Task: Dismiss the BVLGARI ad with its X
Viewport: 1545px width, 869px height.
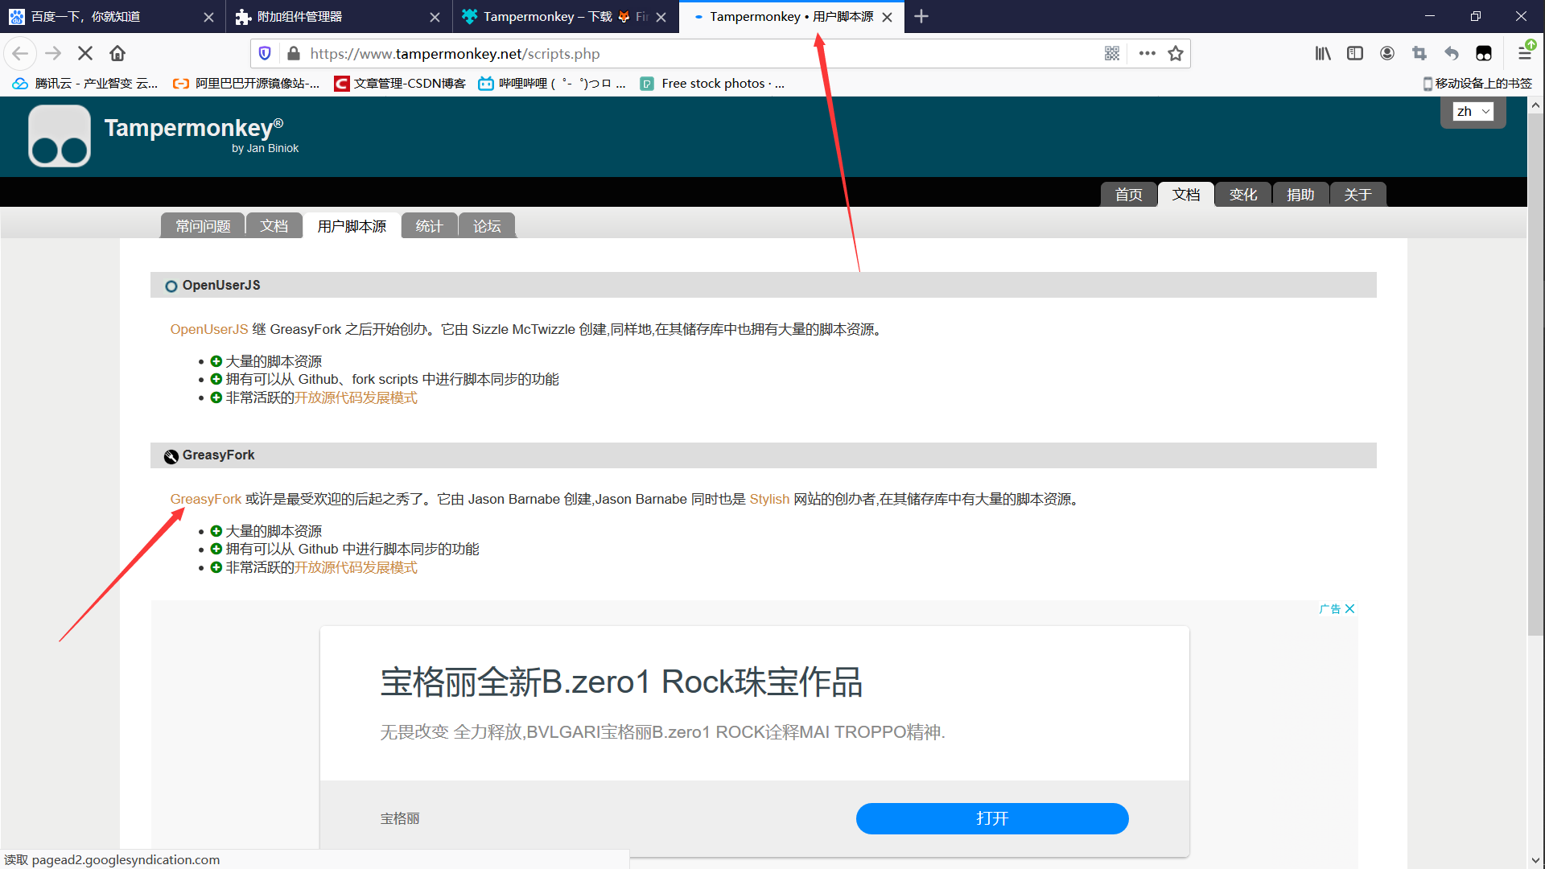Action: pos(1350,608)
